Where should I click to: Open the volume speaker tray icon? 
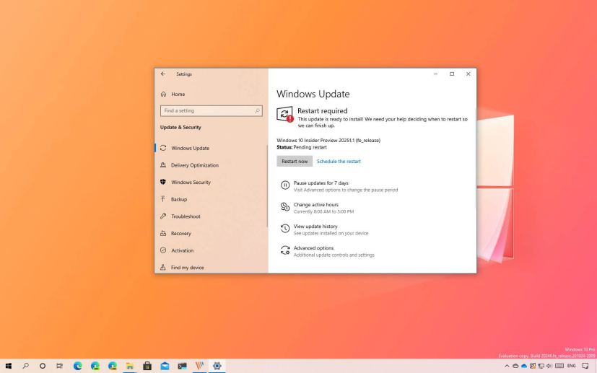coord(549,367)
